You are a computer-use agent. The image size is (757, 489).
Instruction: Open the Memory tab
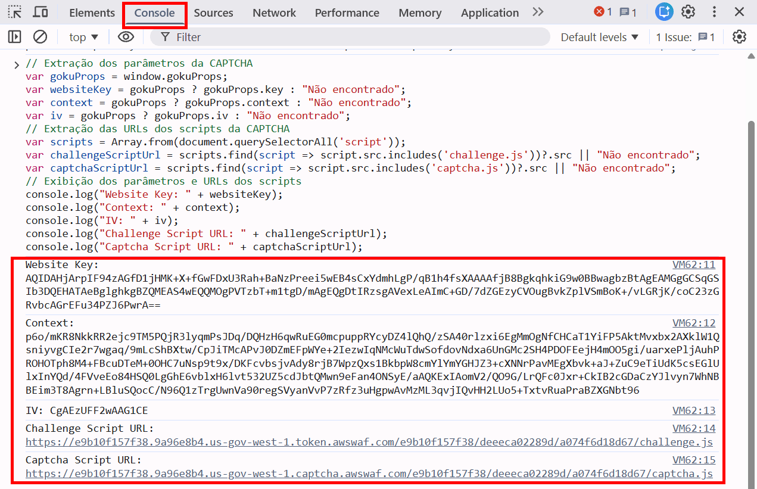[x=420, y=13]
